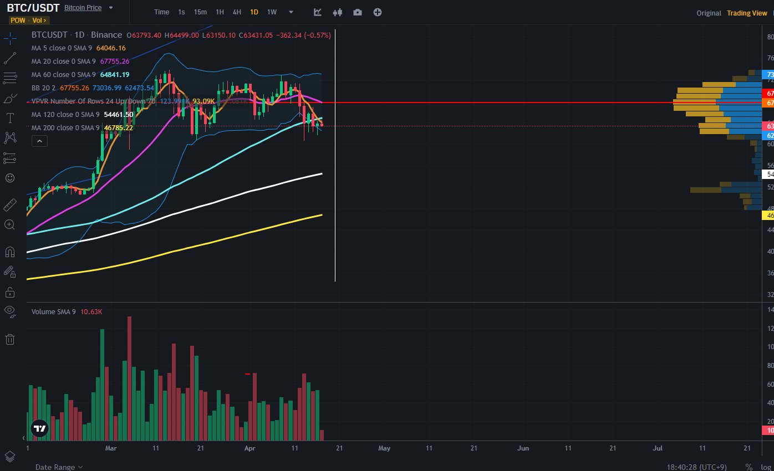Screen dimensions: 774x471
Task: Open the Bitcoin Price link
Action: coord(83,8)
